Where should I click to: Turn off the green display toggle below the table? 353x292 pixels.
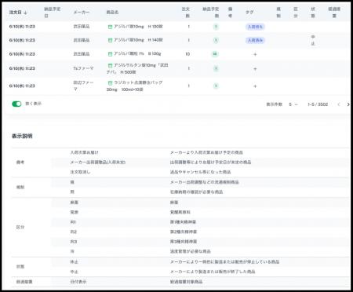[16, 104]
